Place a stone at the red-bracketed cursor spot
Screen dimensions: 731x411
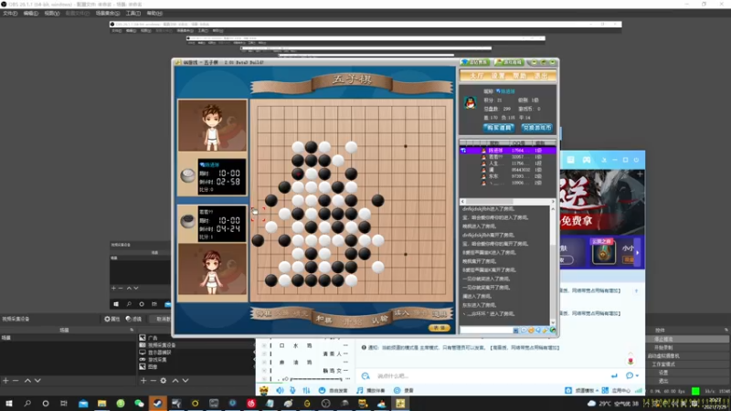[258, 214]
